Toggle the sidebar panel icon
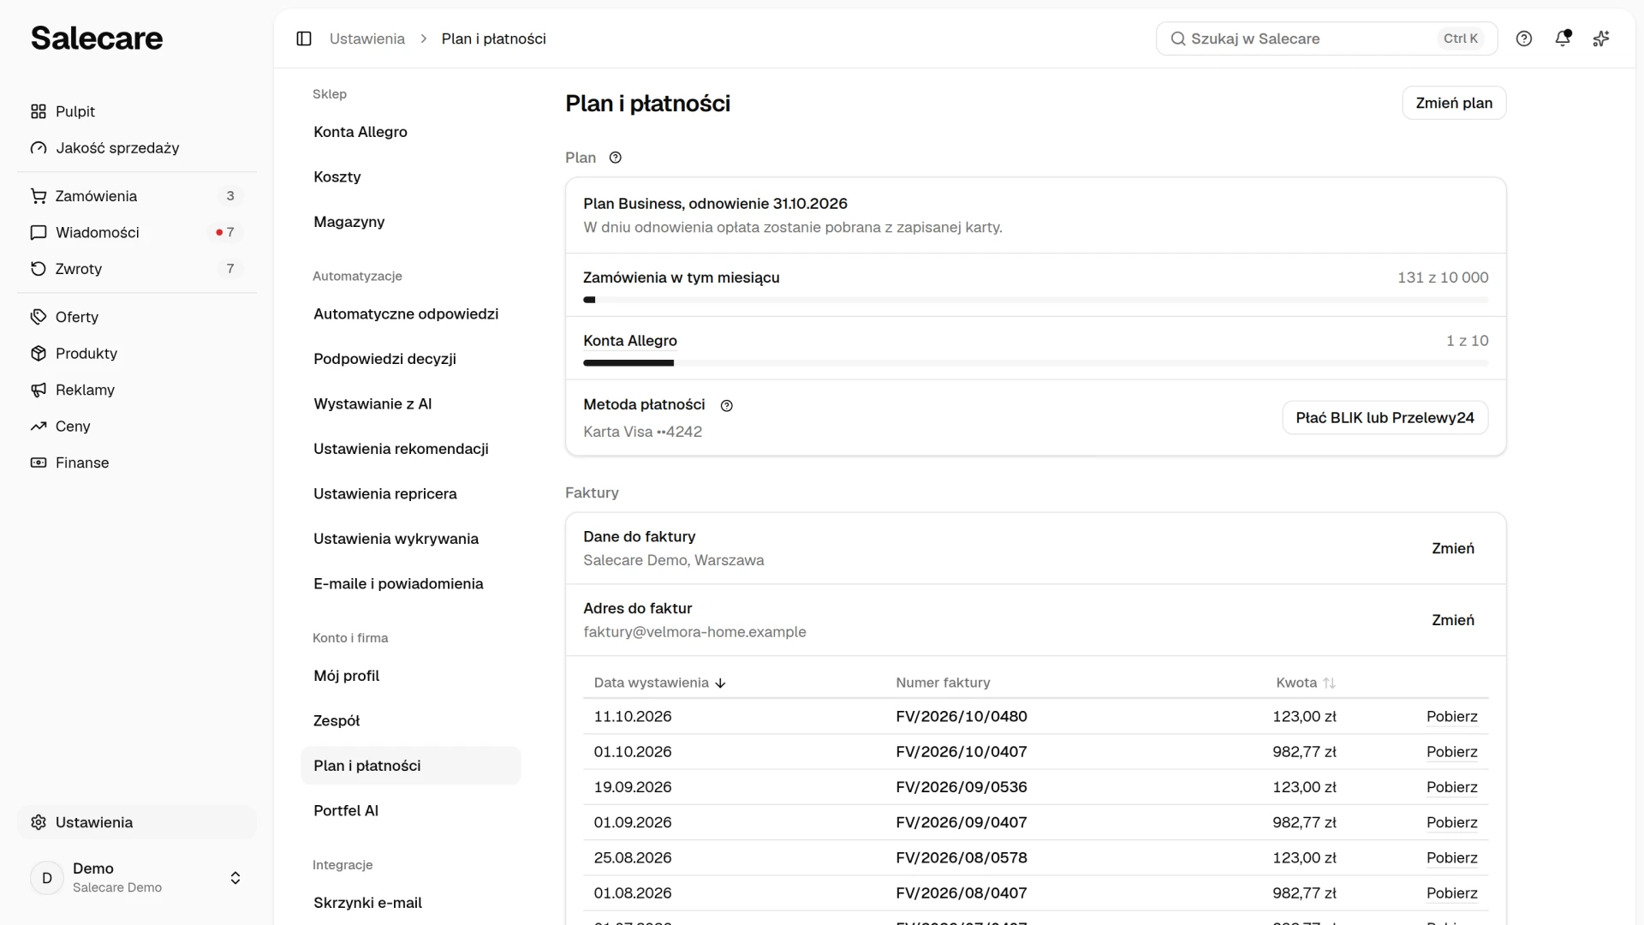The height and width of the screenshot is (925, 1644). (x=304, y=39)
